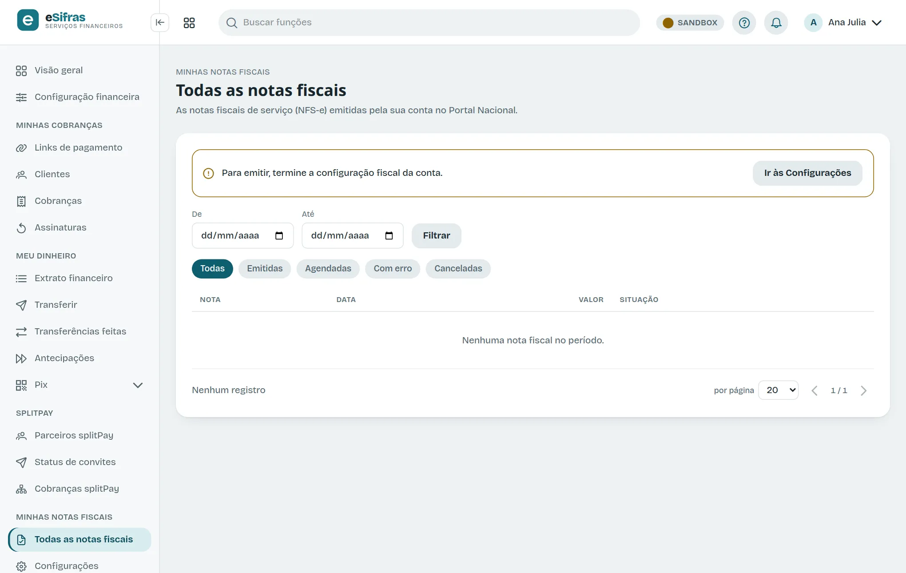Click the Transferir paper plane icon

pos(21,305)
